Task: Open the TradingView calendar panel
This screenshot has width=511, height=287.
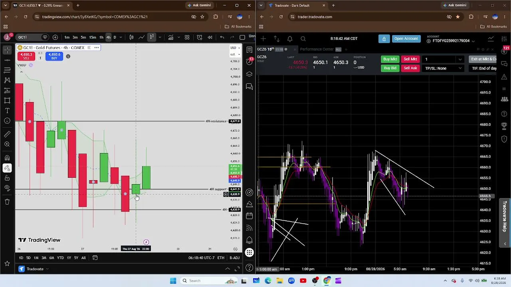Action: click(x=250, y=216)
